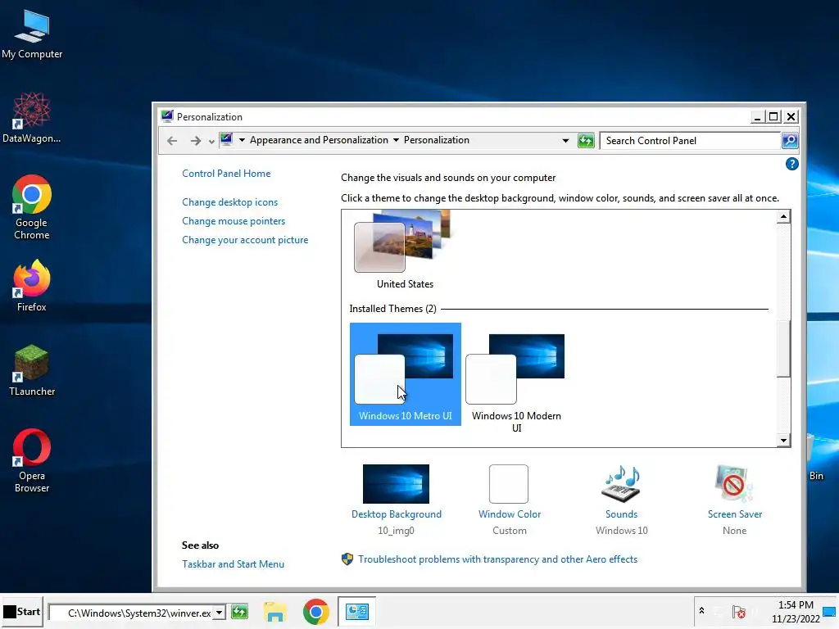
Task: Open Change your account picture link
Action: click(x=245, y=240)
